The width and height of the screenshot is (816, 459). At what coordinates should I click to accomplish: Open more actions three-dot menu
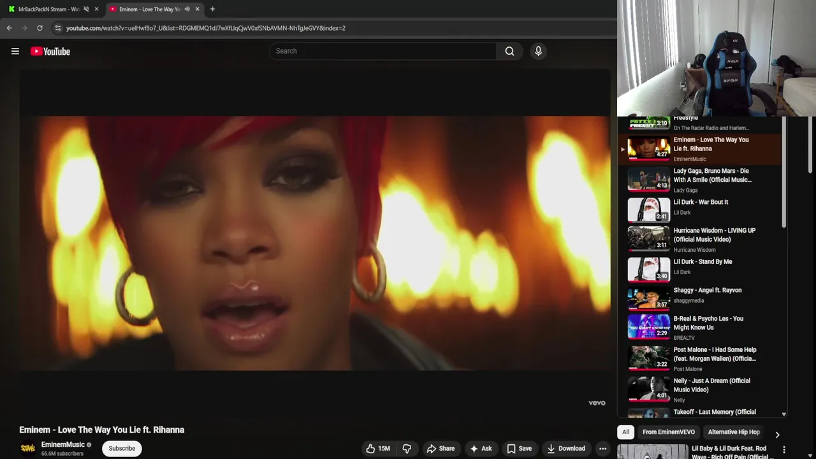point(602,448)
